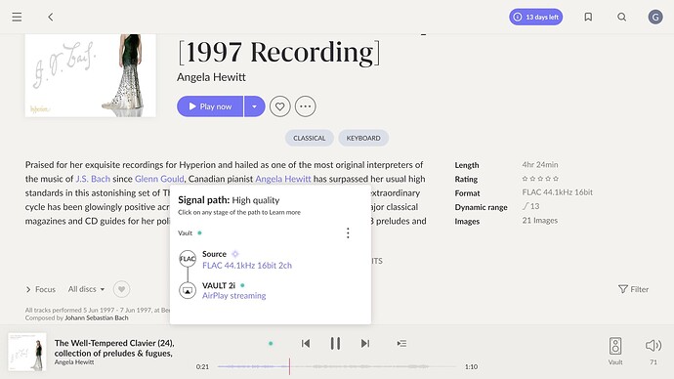Open the track Filter

(x=633, y=289)
